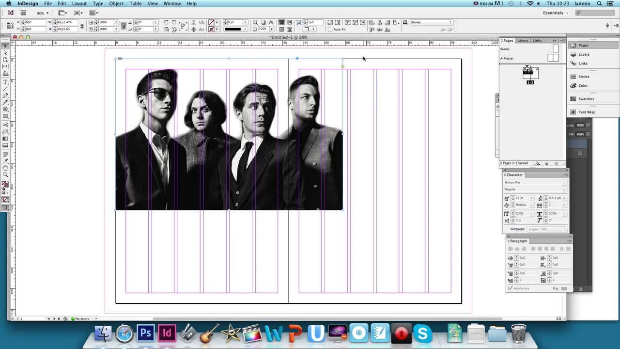Viewport: 620px width, 349px height.
Task: Select the Eyedropper tool
Action: point(5,160)
